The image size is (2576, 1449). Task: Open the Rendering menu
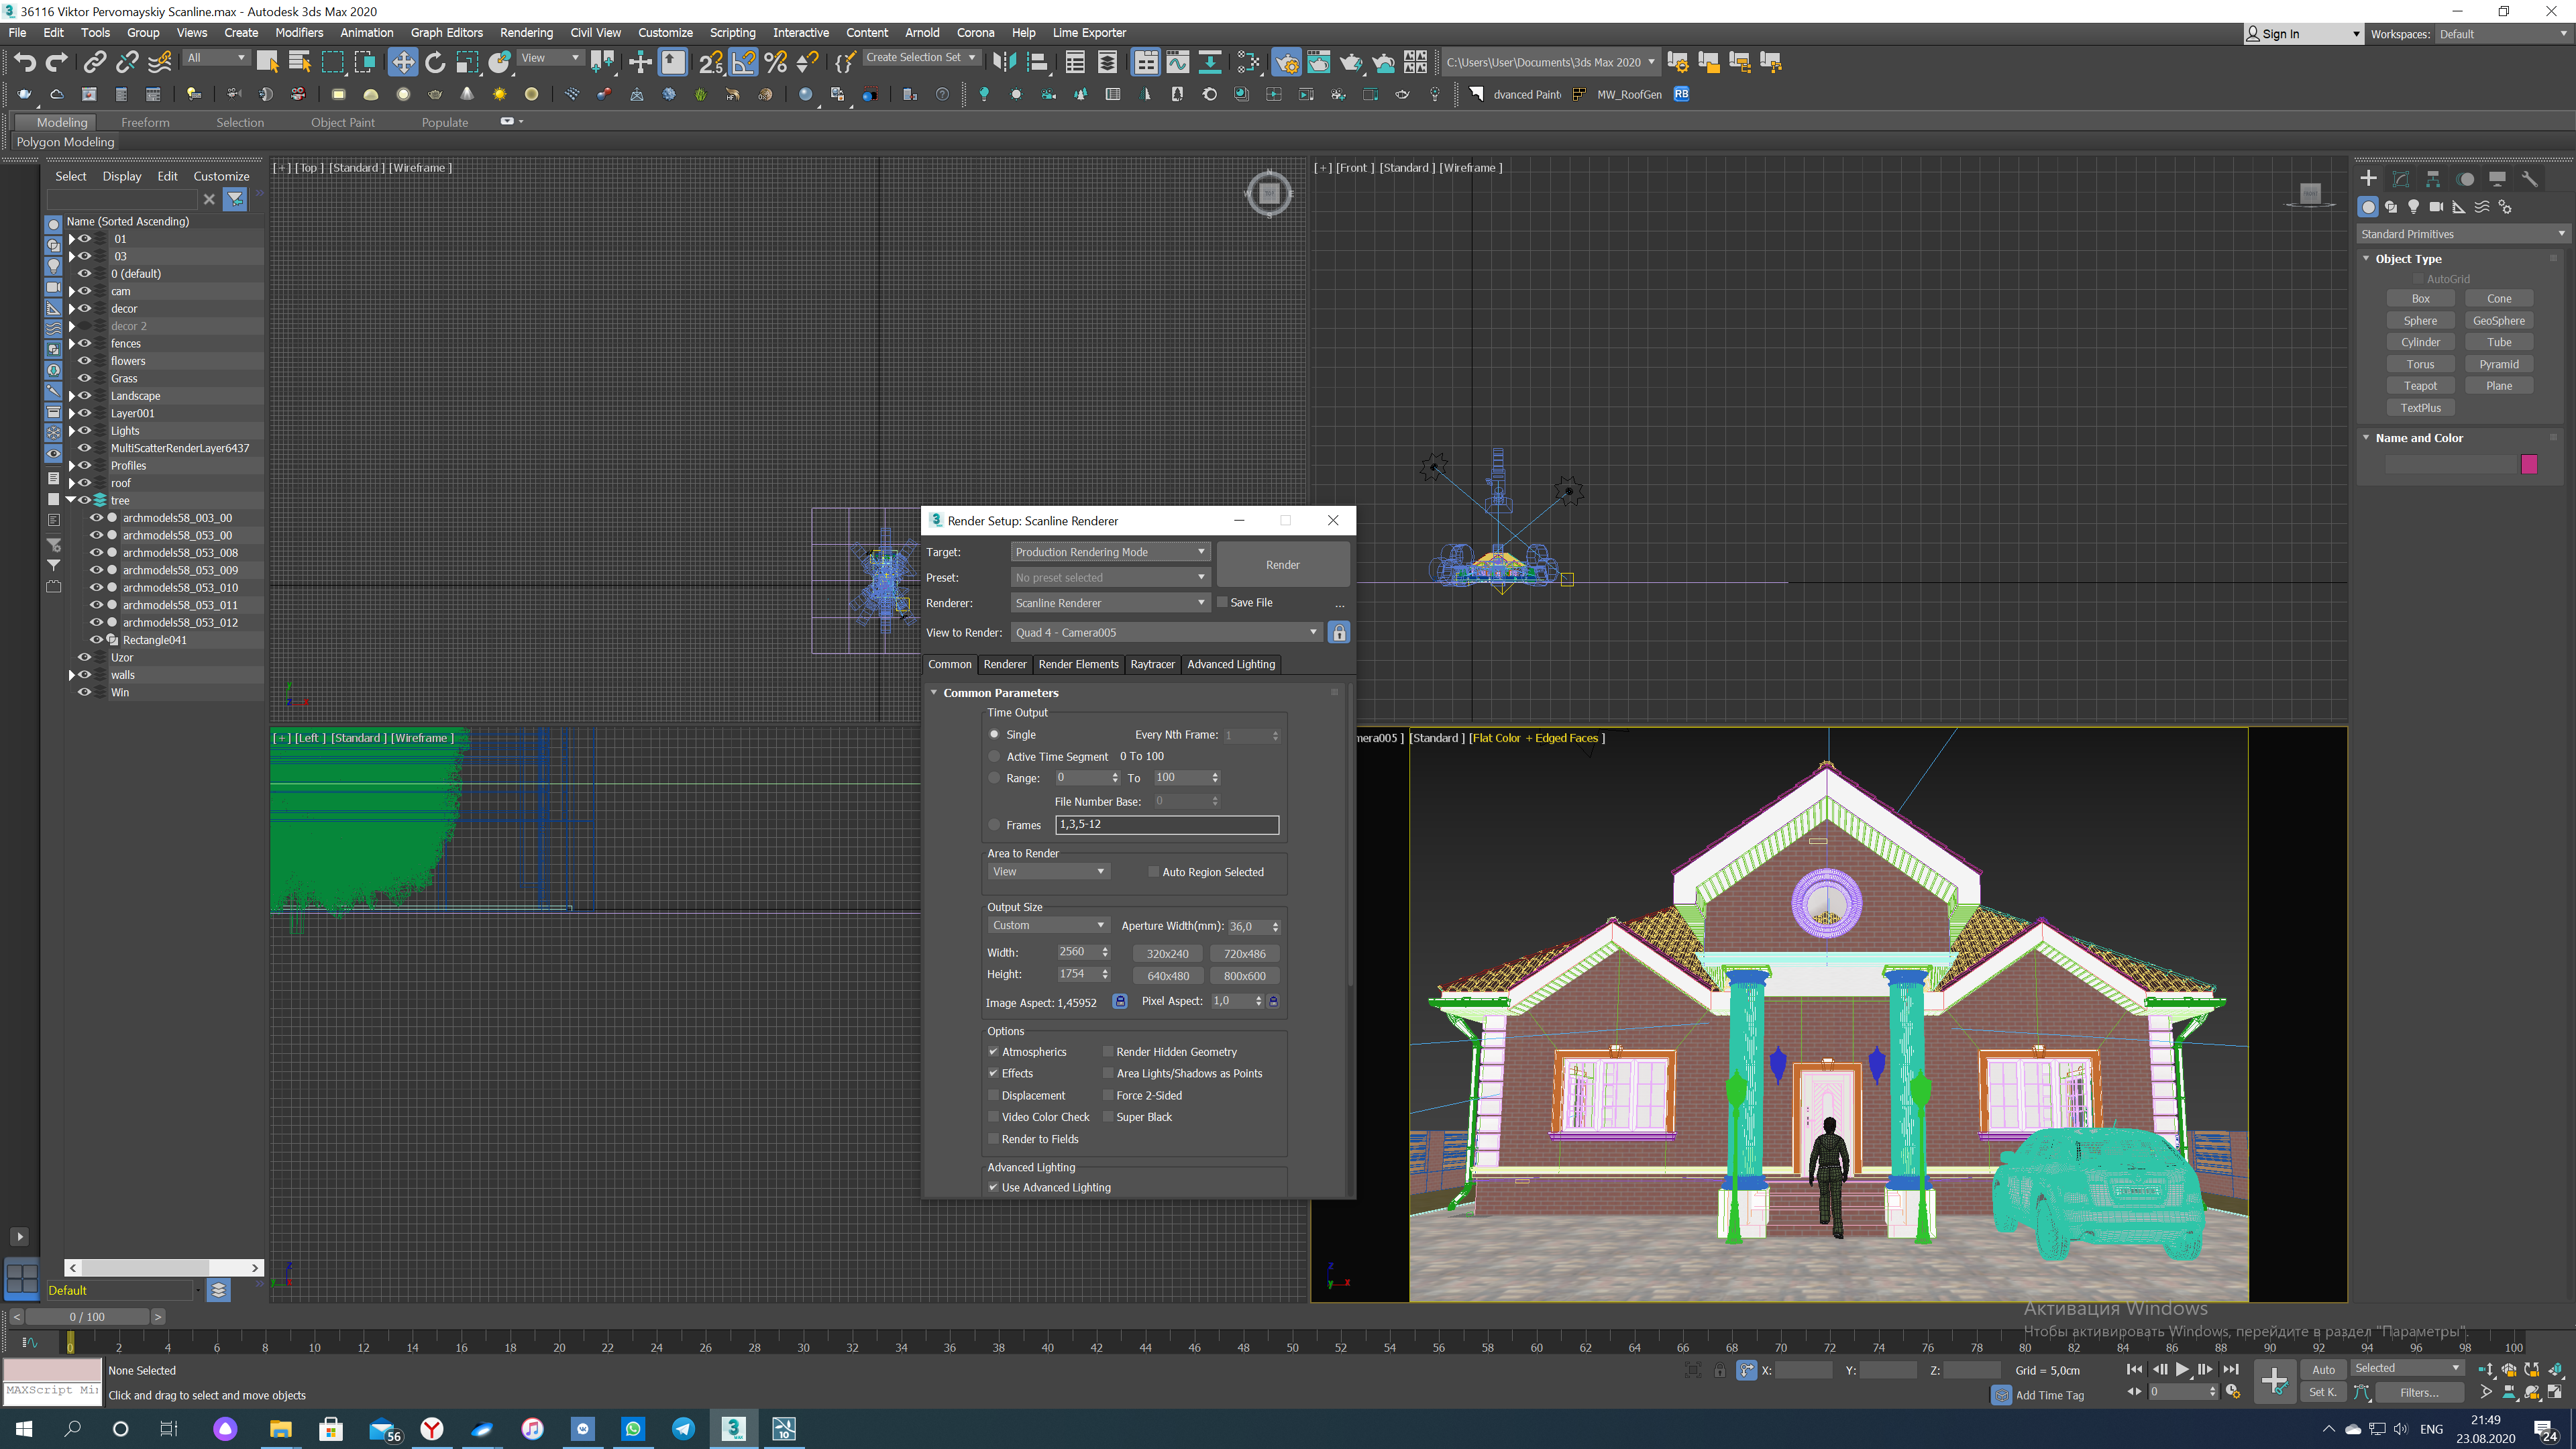coord(526,32)
